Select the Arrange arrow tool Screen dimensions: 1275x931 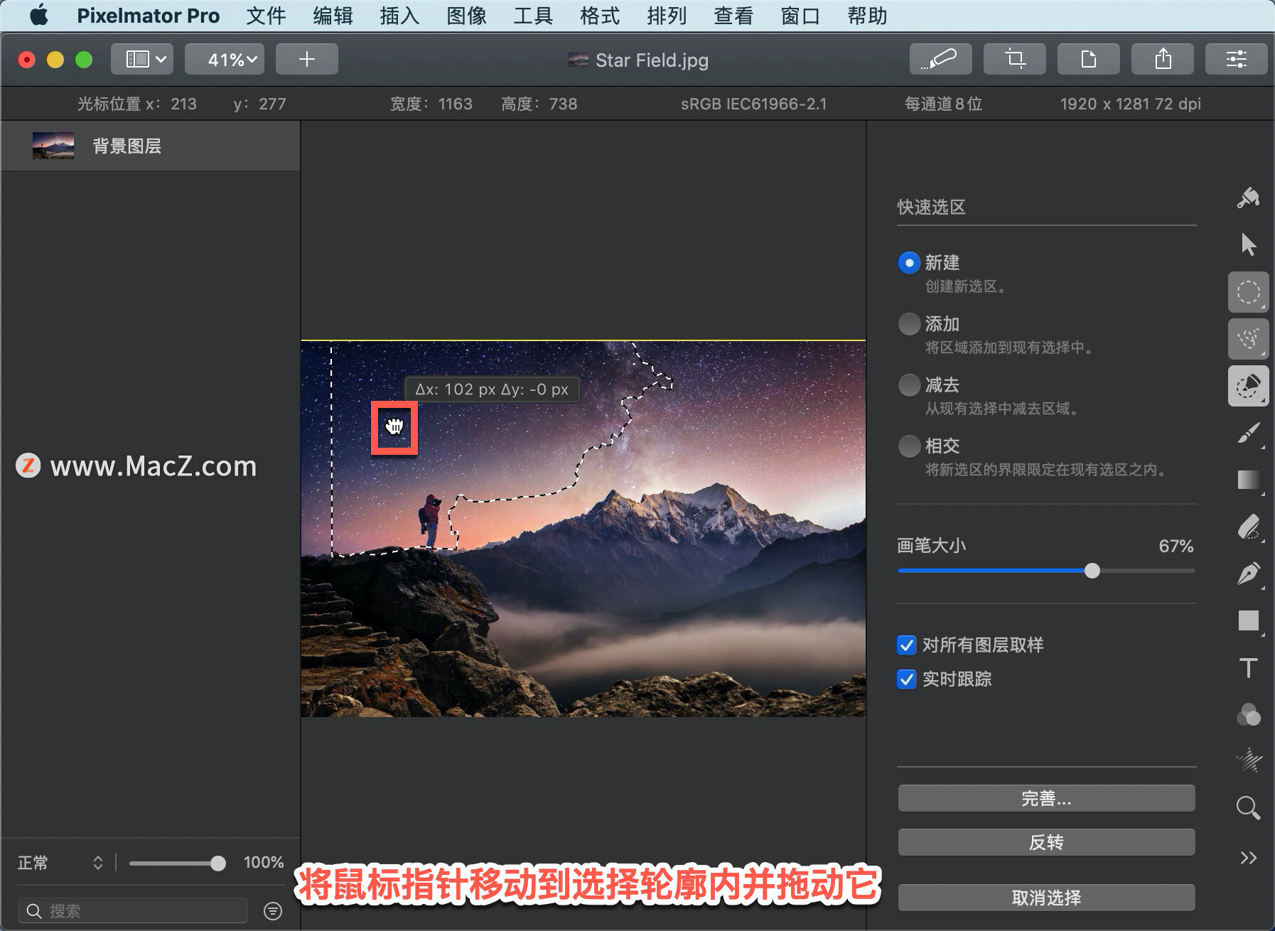[x=1248, y=244]
